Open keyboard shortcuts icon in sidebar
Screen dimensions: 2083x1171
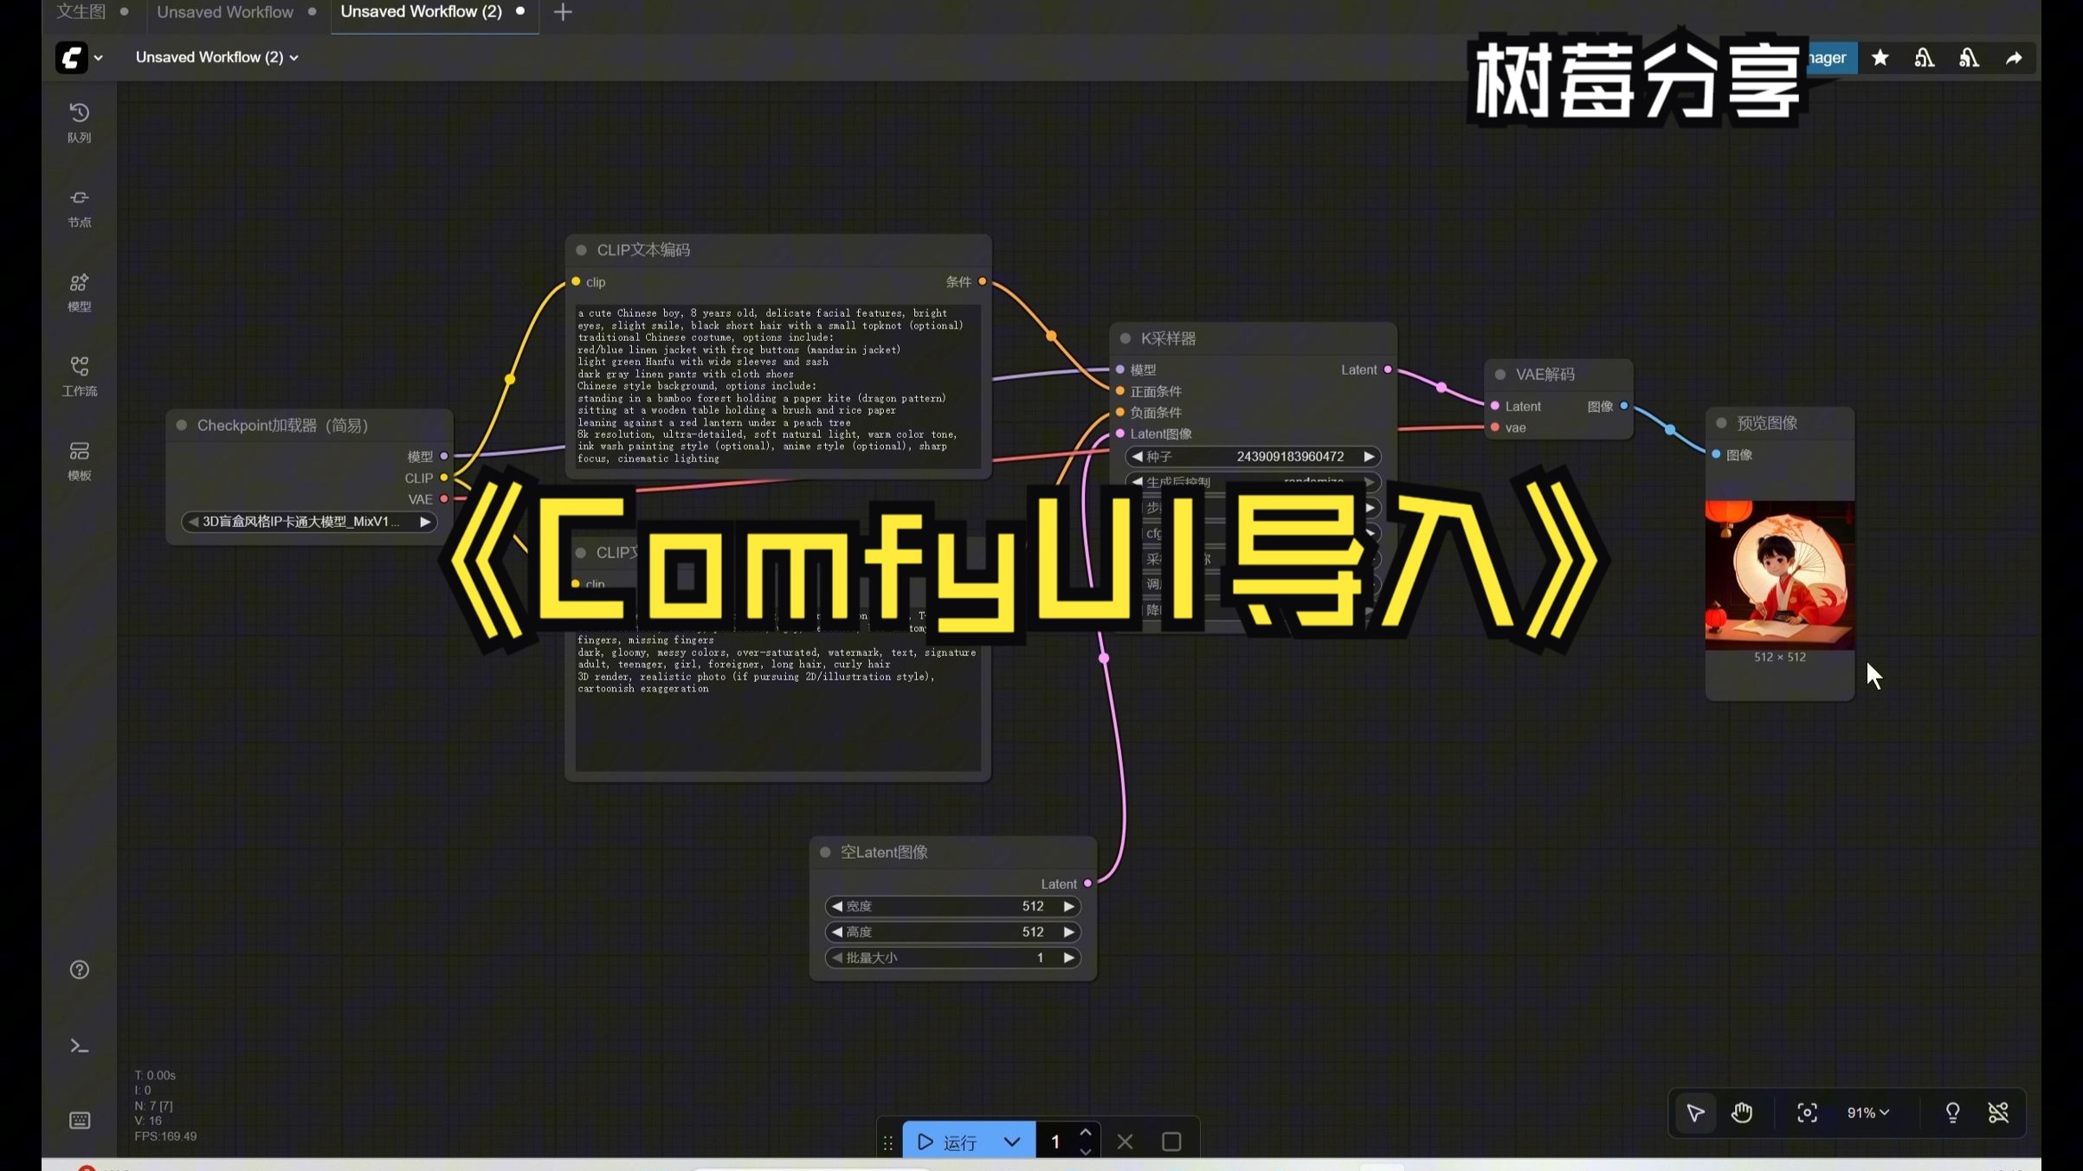79,1120
